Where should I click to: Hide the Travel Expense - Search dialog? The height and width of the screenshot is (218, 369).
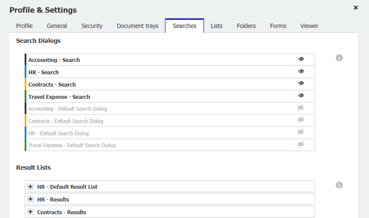[301, 96]
